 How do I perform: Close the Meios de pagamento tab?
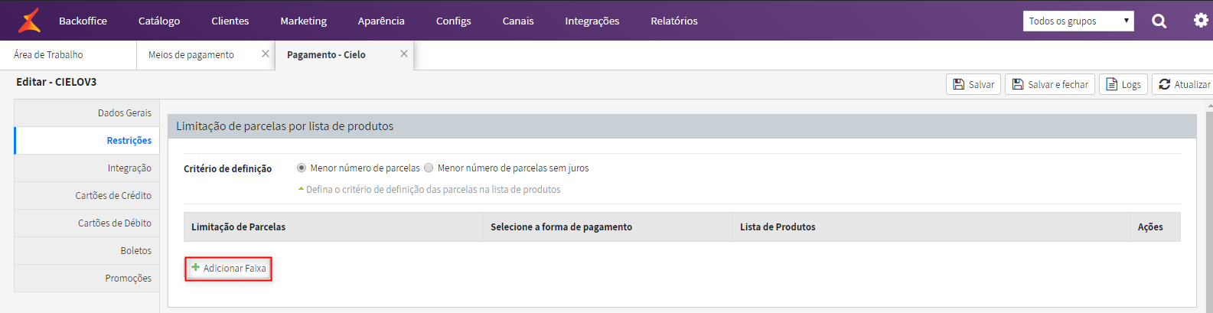pyautogui.click(x=266, y=54)
